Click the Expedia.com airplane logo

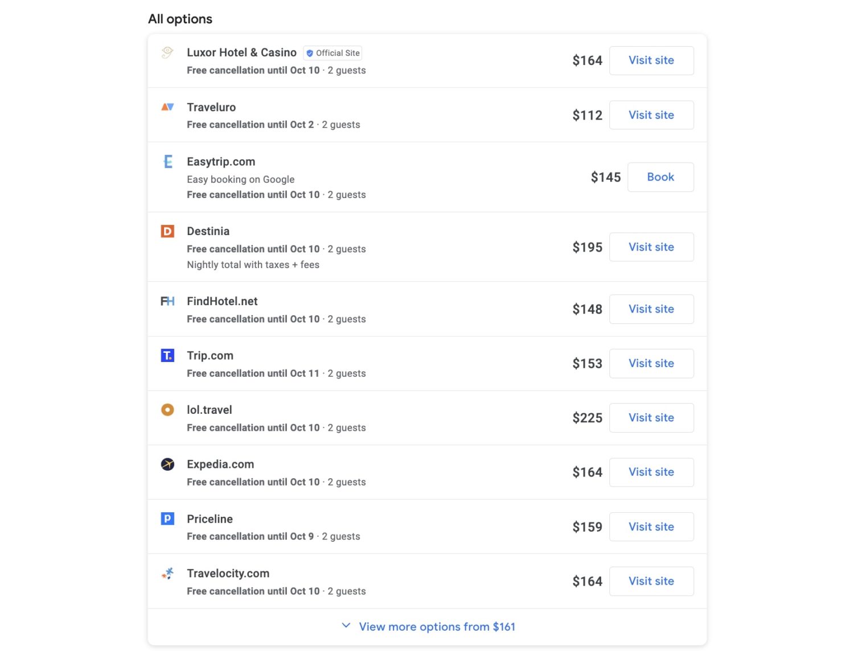point(167,464)
